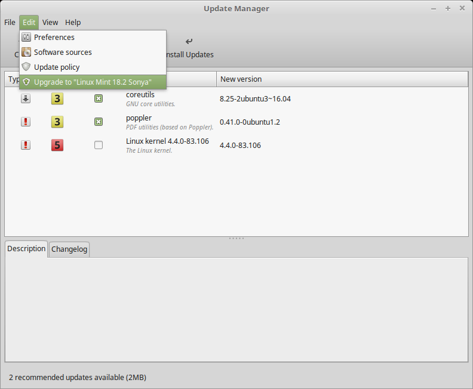Uncheck the poppler update checkbox
The image size is (473, 389).
[99, 122]
